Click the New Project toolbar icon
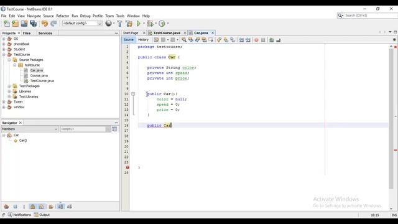398x224 pixels. click(15, 24)
